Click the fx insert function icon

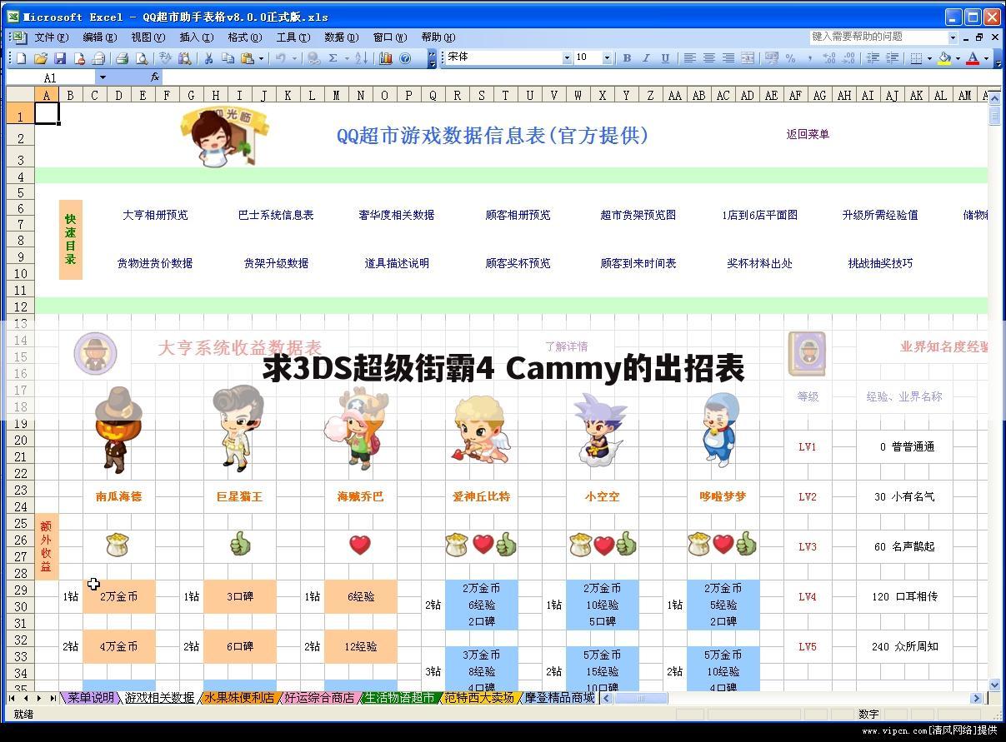tap(155, 77)
